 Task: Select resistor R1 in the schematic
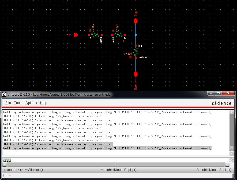pyautogui.click(x=119, y=35)
